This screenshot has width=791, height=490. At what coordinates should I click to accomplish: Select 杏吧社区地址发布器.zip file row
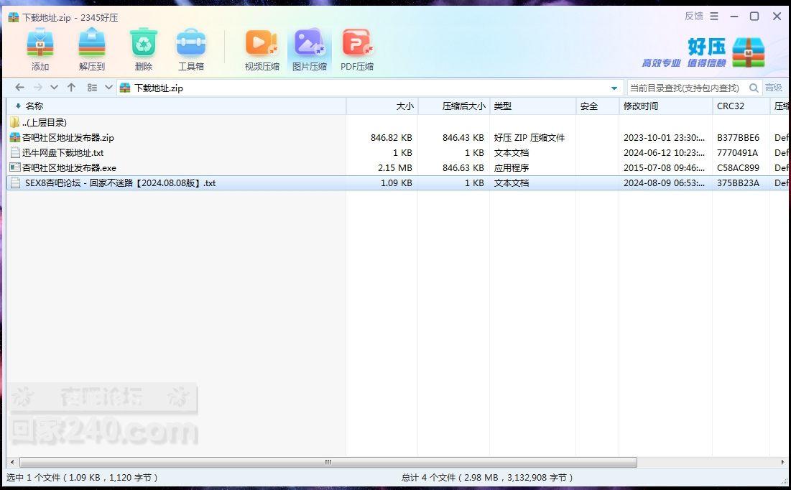(x=397, y=137)
